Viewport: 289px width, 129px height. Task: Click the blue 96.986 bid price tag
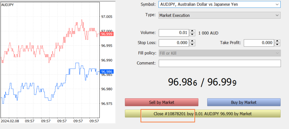point(107,72)
